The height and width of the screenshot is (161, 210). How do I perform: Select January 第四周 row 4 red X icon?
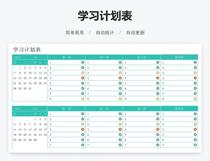click(x=195, y=78)
